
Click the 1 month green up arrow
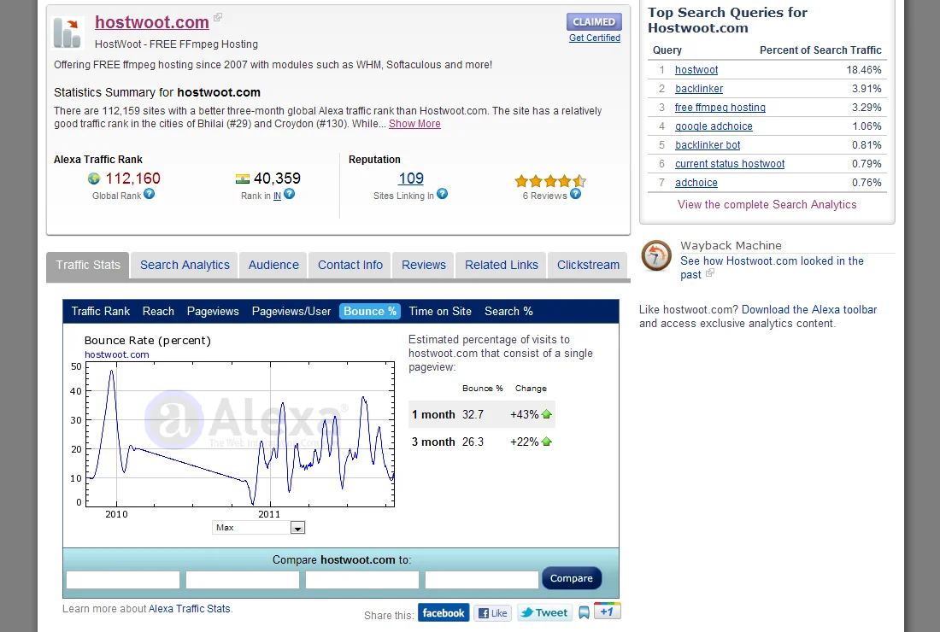pyautogui.click(x=547, y=414)
